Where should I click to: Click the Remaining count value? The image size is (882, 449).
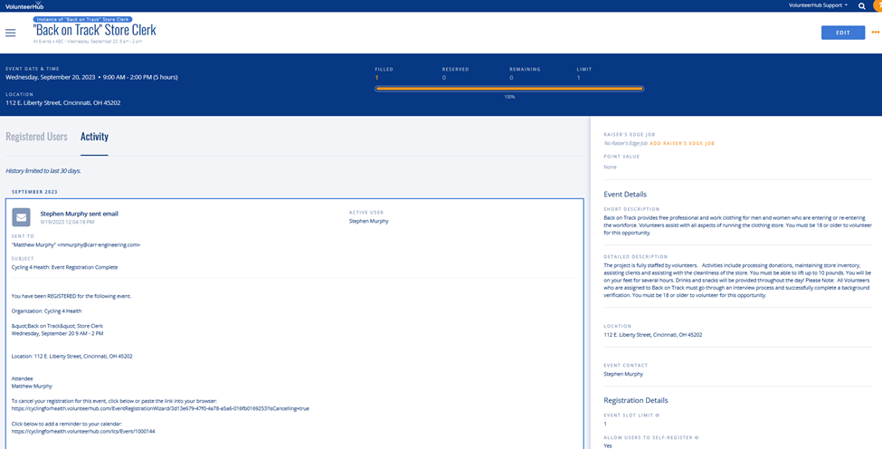click(511, 78)
